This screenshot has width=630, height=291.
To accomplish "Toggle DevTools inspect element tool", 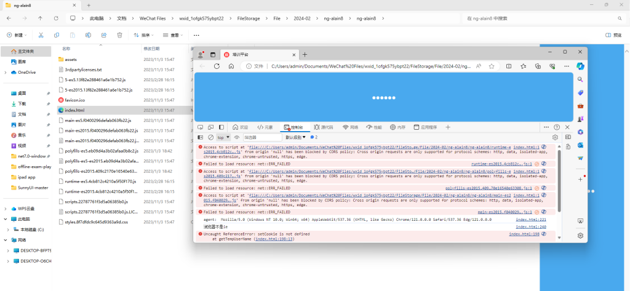I will [200, 127].
